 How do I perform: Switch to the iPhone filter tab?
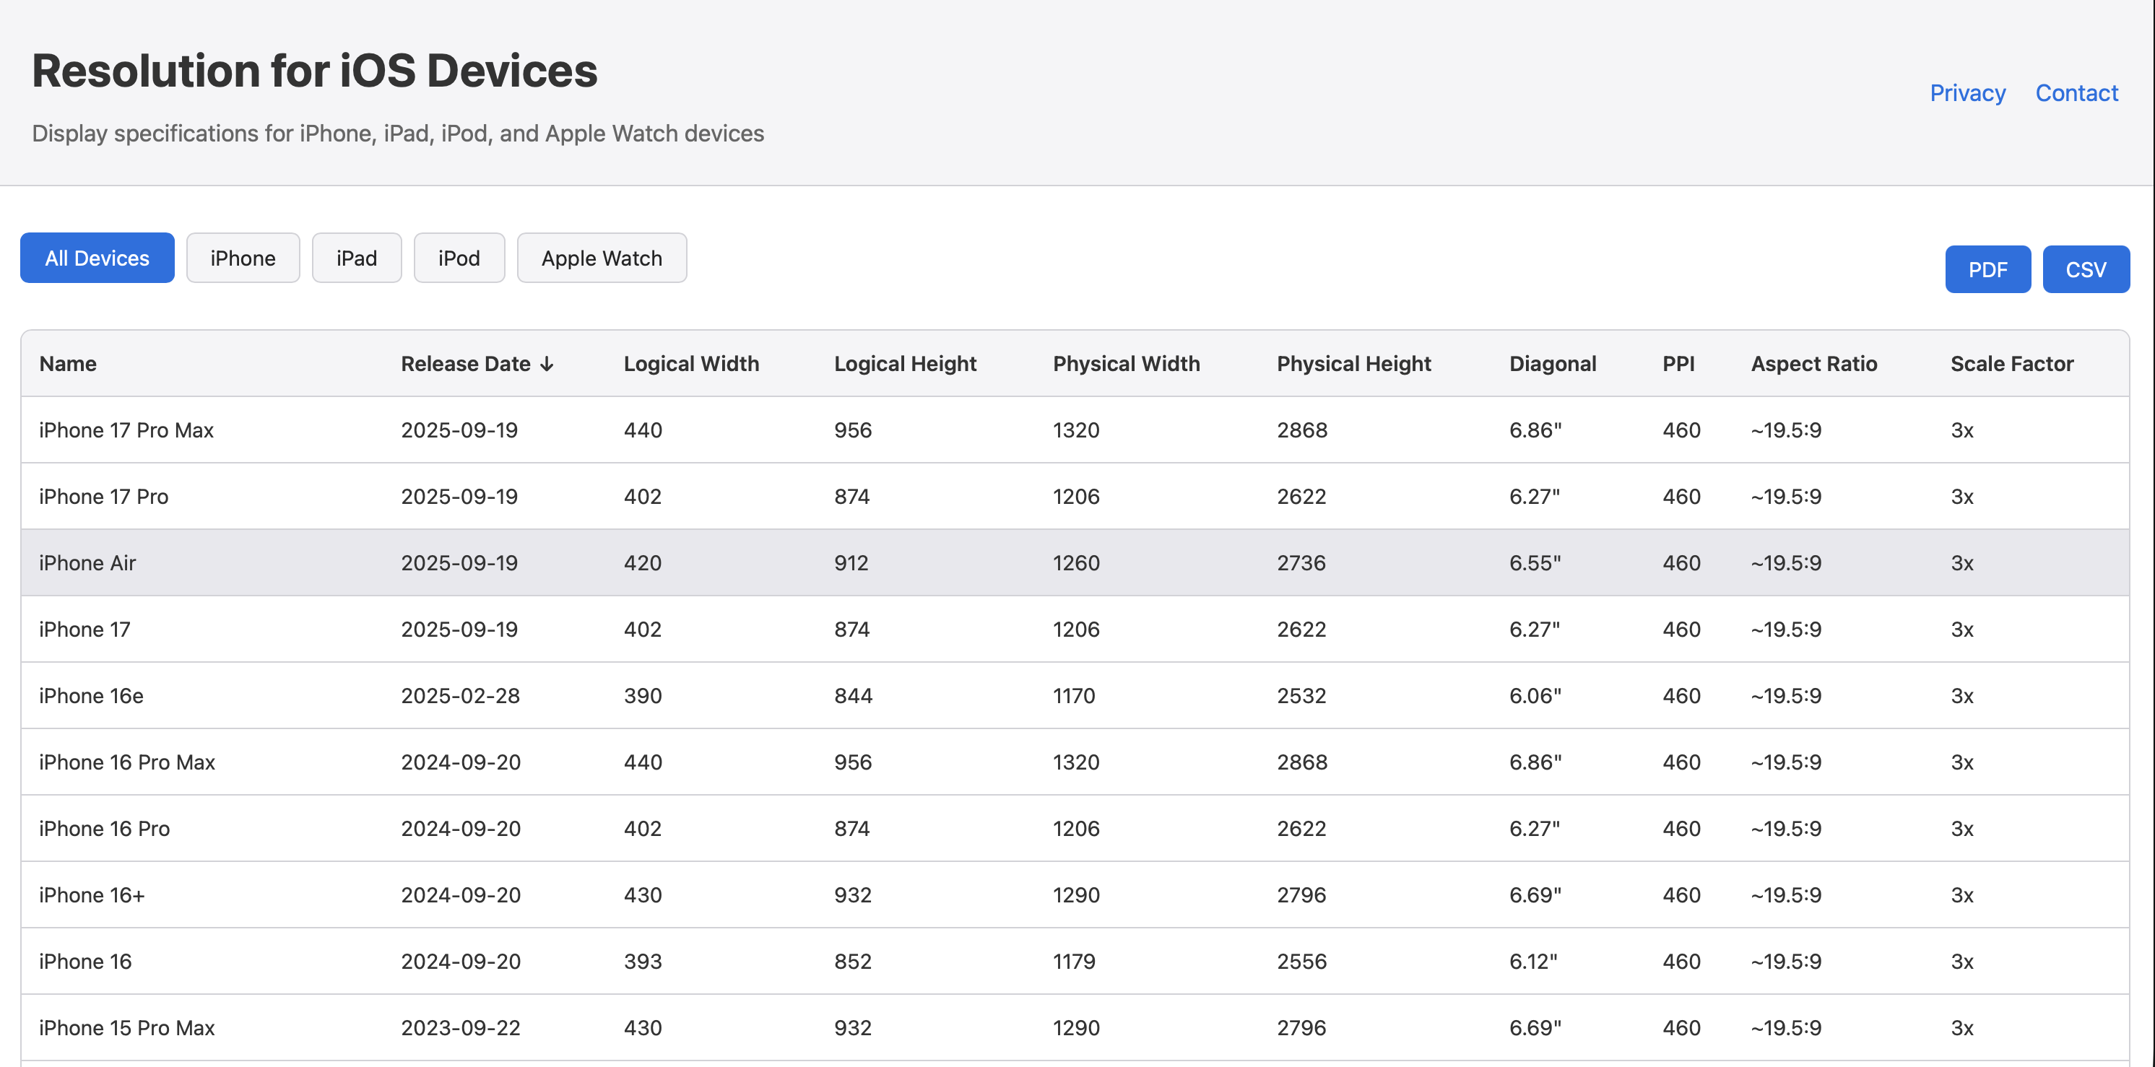tap(243, 258)
